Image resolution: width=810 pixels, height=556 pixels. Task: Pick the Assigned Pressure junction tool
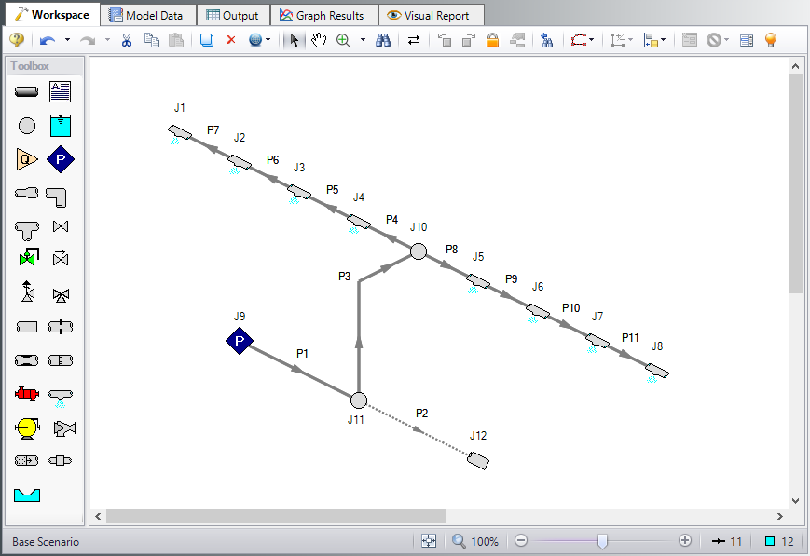pos(61,159)
